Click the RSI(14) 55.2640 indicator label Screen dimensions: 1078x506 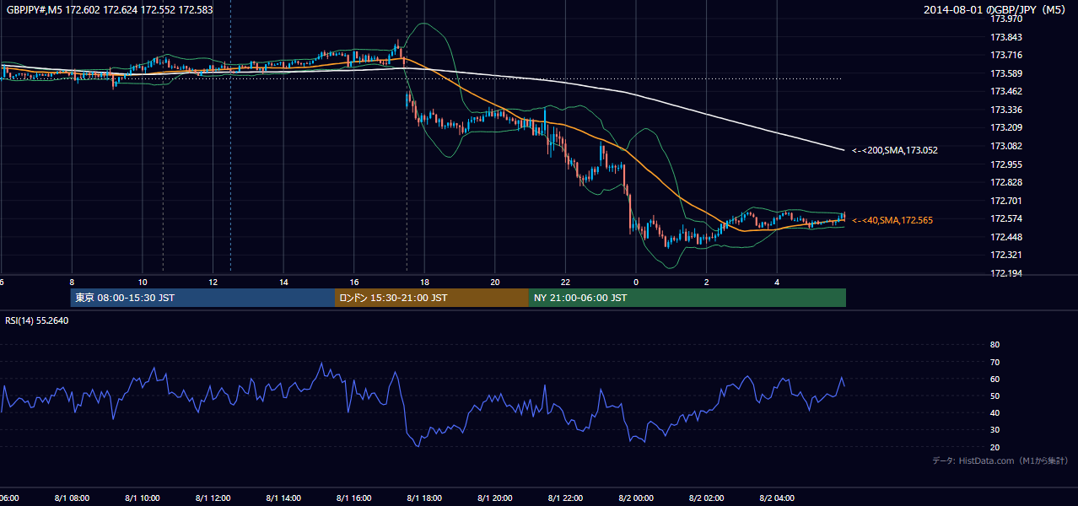[37, 320]
